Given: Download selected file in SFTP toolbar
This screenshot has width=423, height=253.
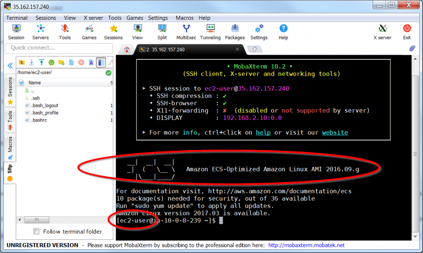Looking at the screenshot, I should pos(31,62).
